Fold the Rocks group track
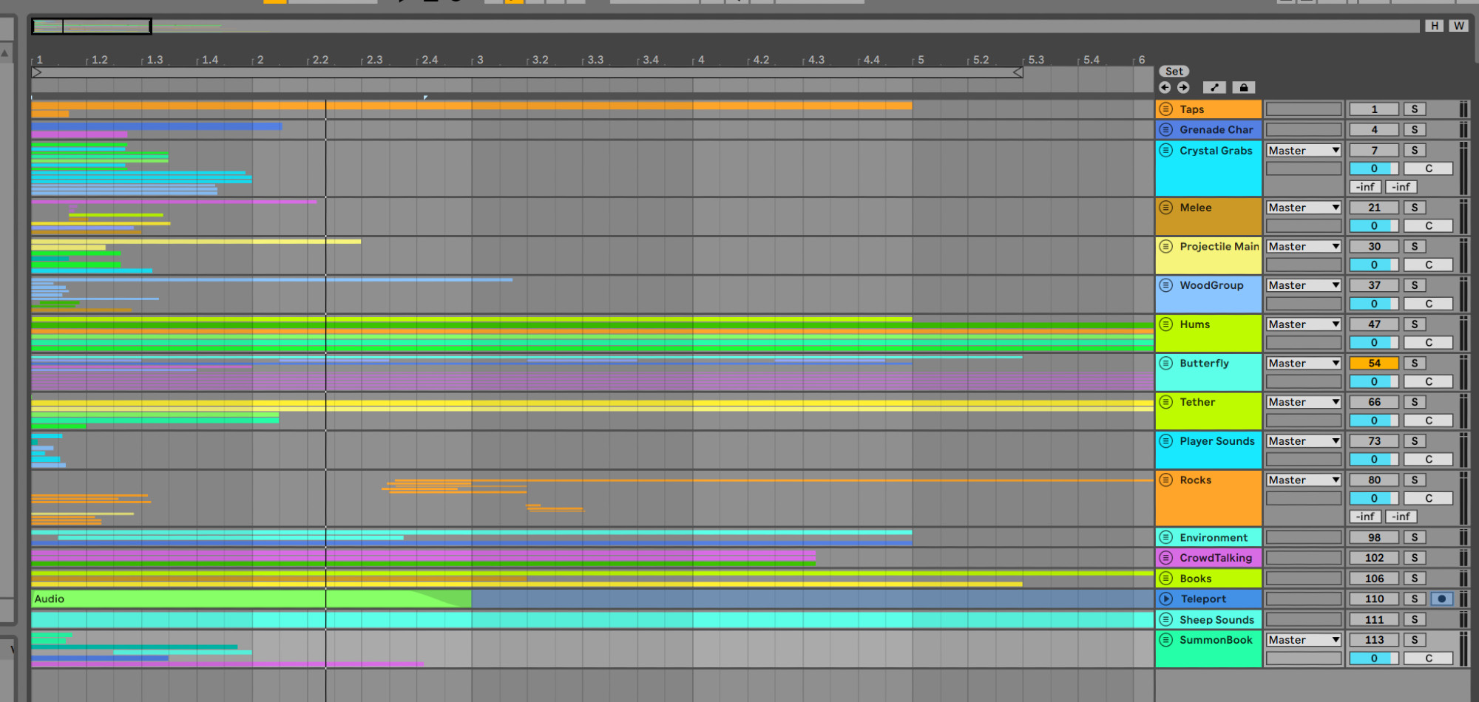The image size is (1479, 702). click(x=1166, y=480)
